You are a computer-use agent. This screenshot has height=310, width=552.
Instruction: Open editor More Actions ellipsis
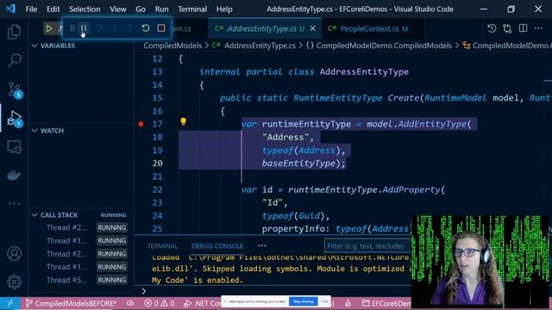[538, 28]
